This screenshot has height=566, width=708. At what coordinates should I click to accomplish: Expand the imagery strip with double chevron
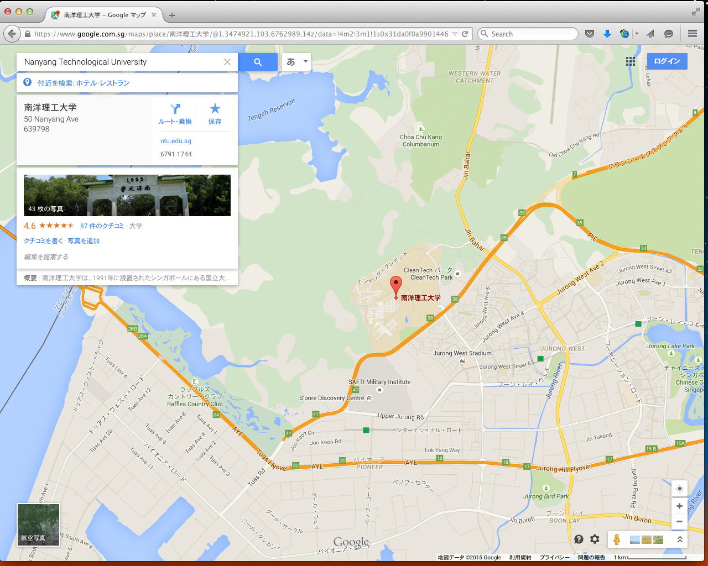coord(680,539)
